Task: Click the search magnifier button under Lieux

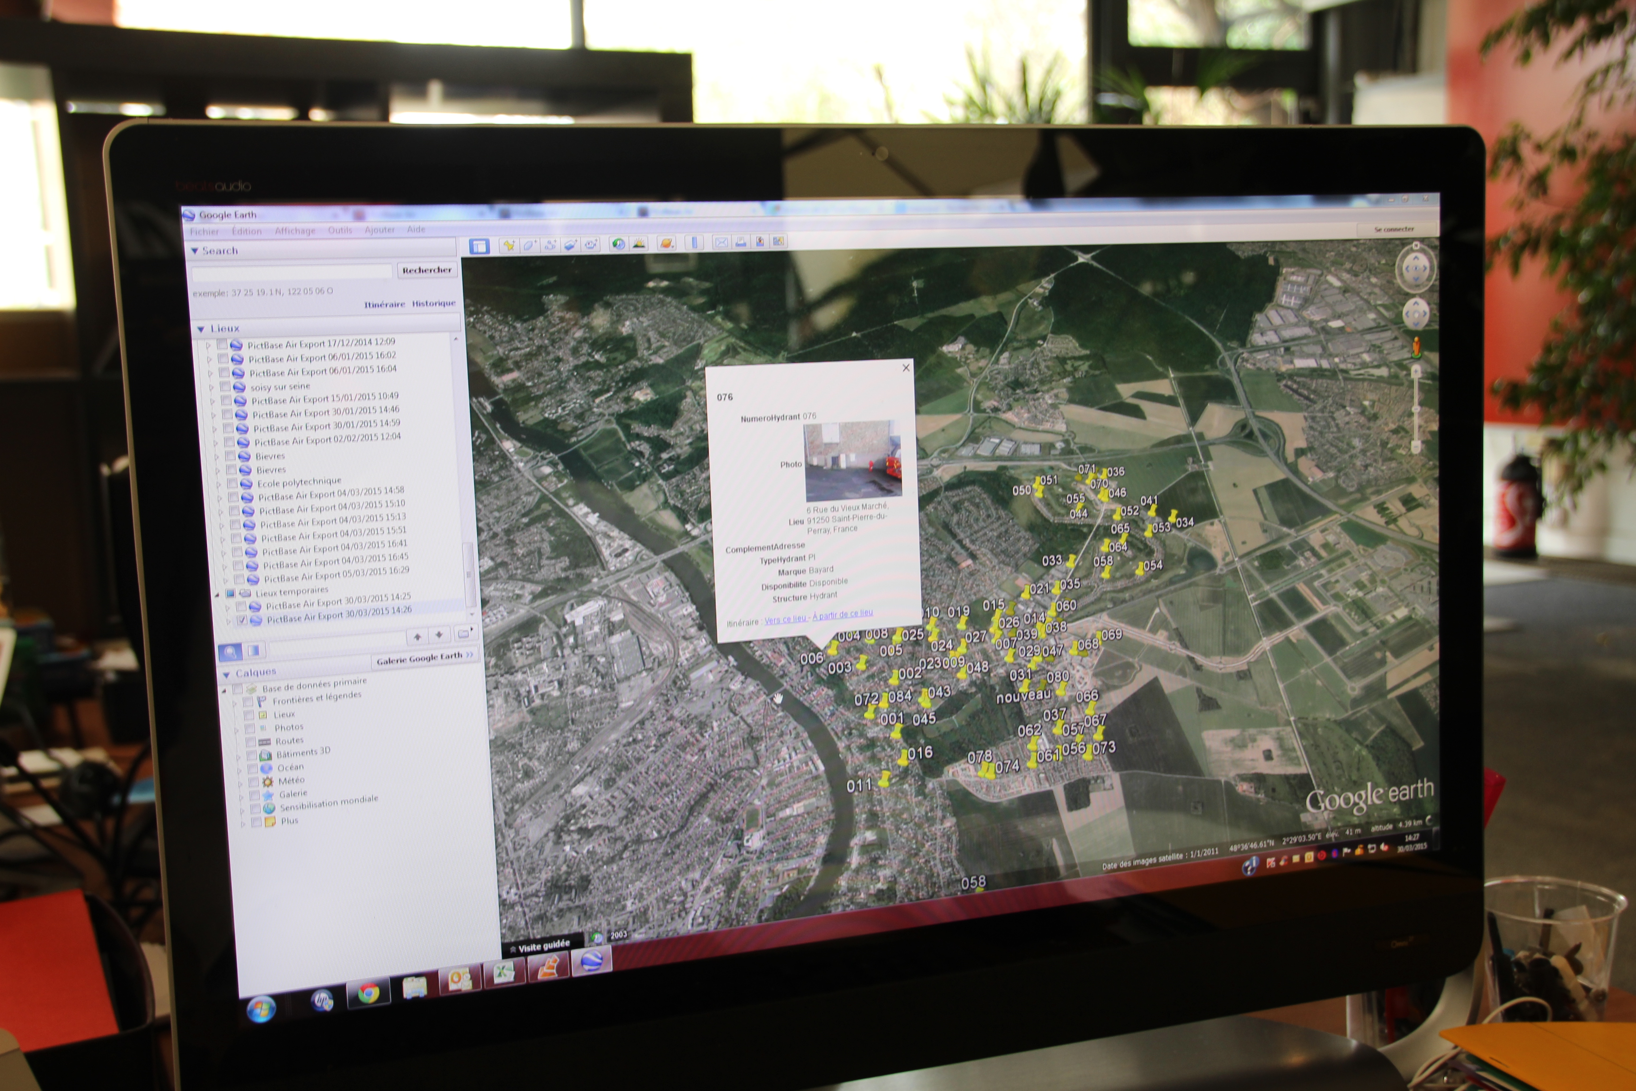Action: pyautogui.click(x=230, y=652)
